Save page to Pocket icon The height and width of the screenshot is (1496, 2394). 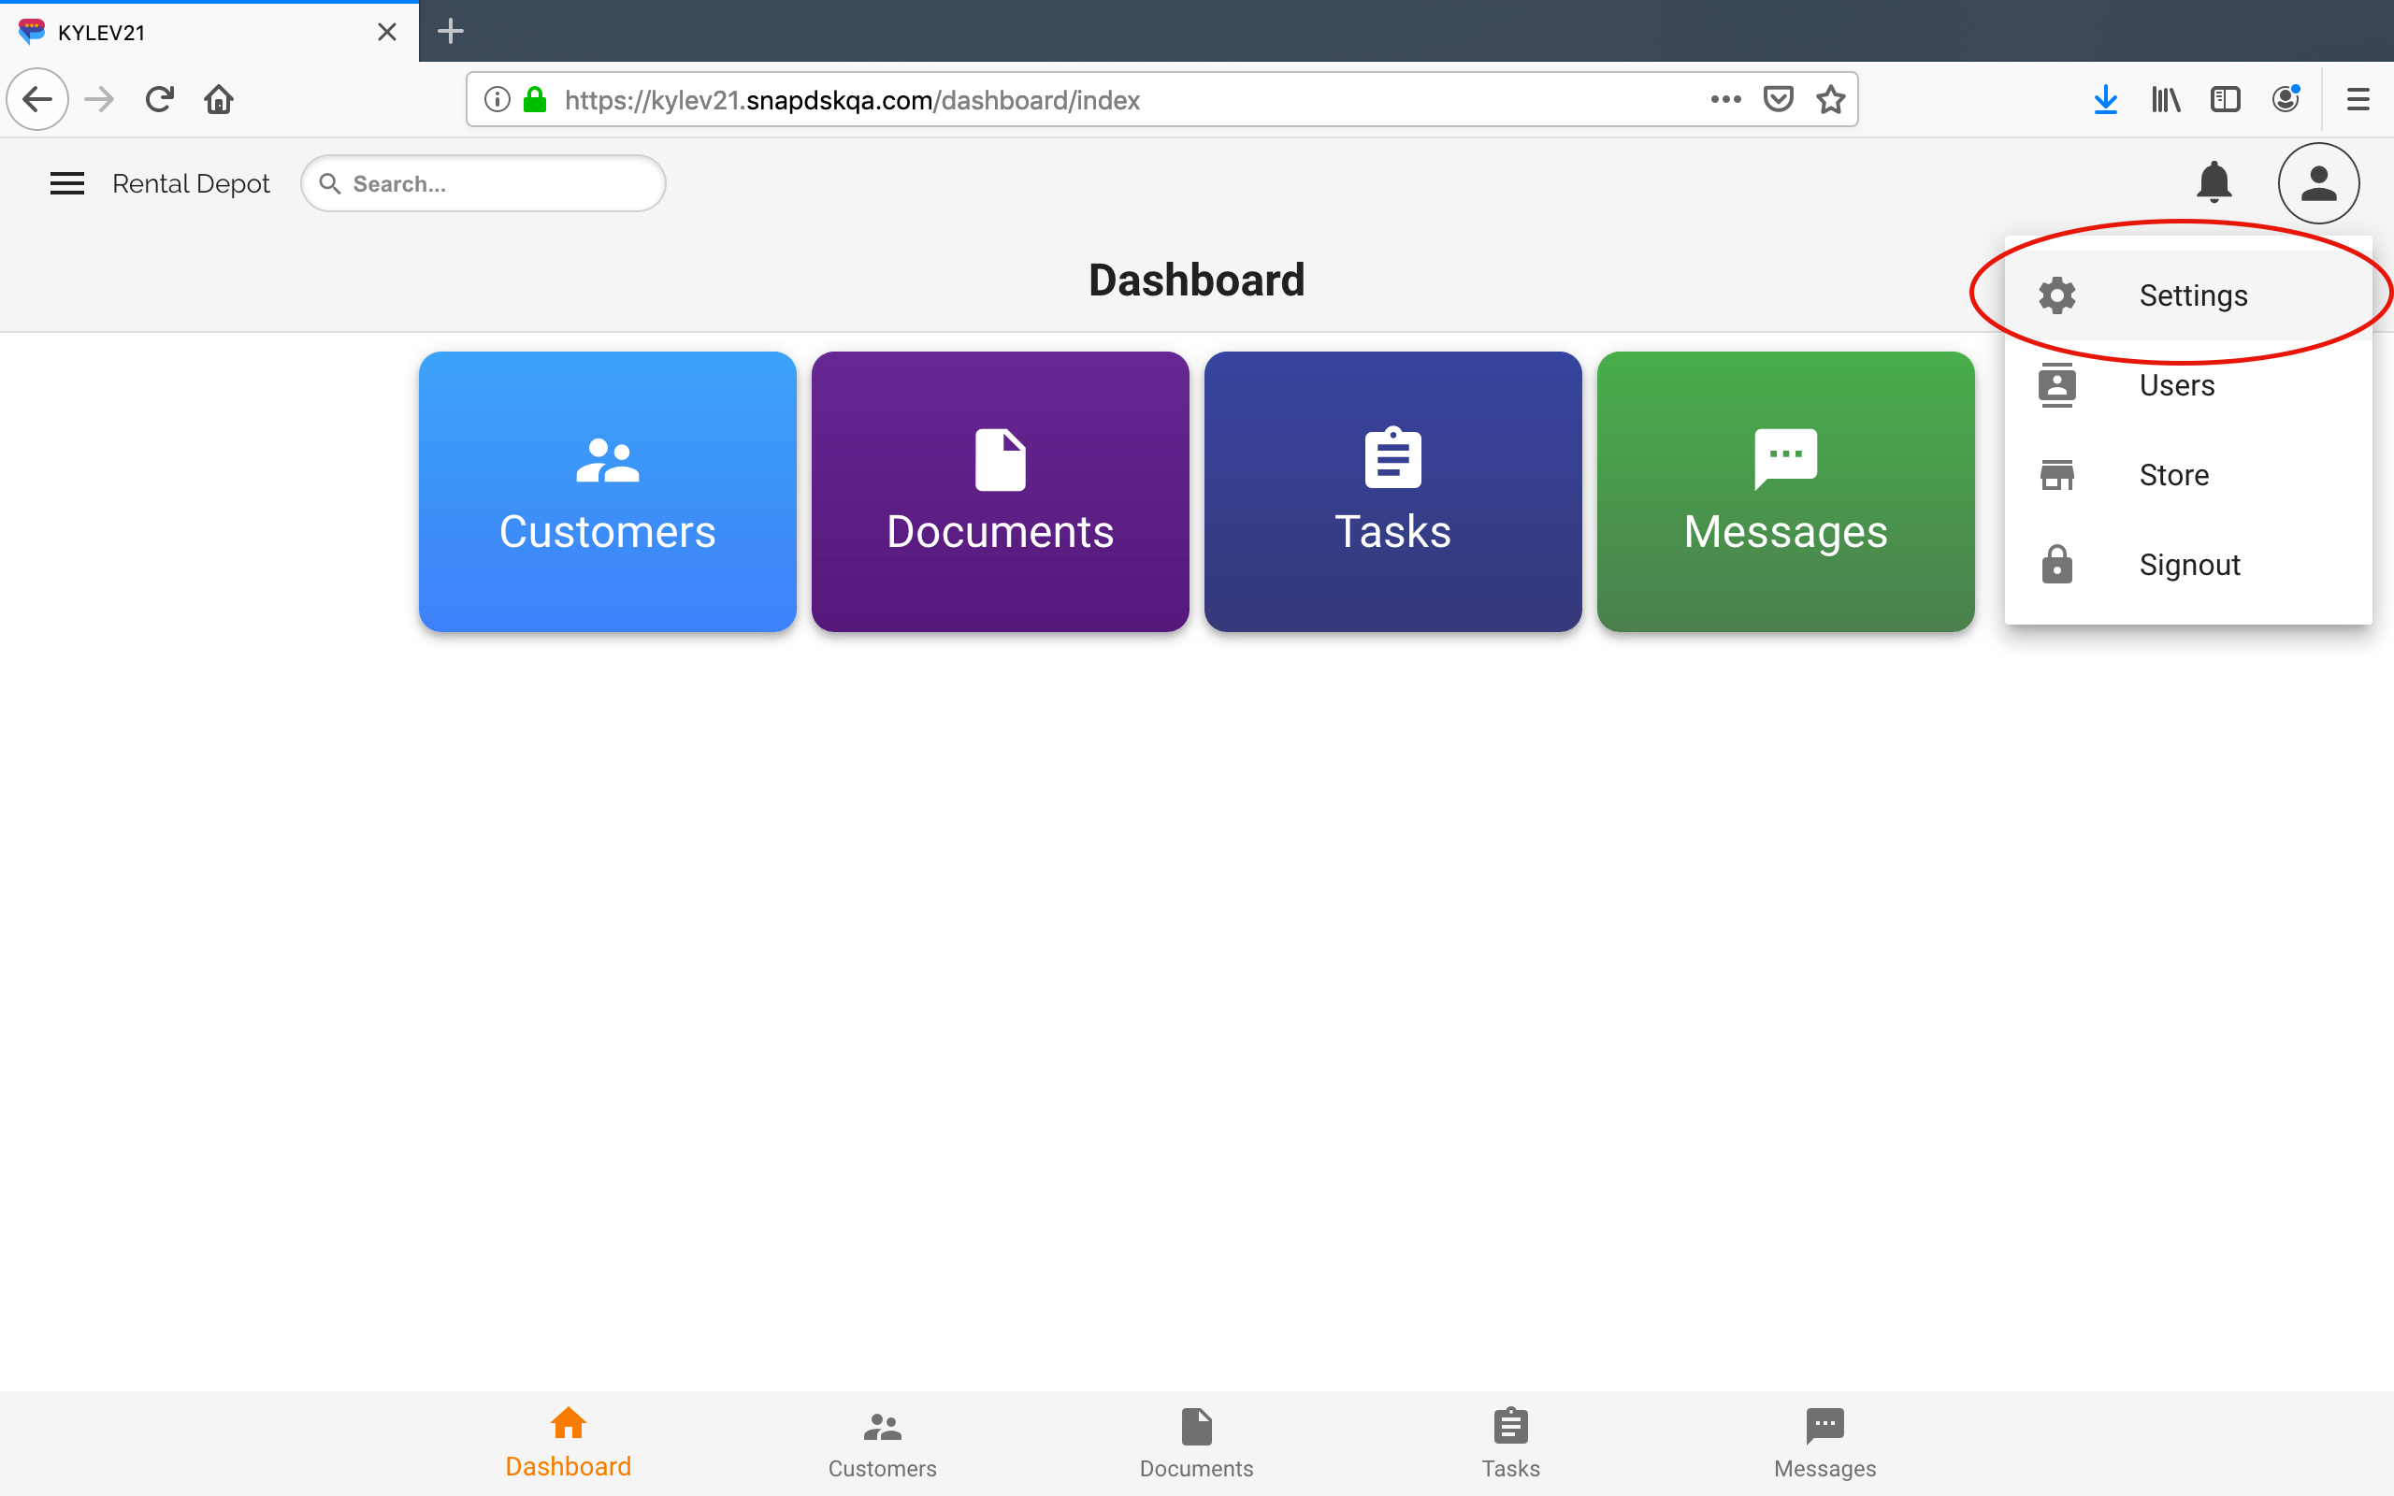(1778, 100)
